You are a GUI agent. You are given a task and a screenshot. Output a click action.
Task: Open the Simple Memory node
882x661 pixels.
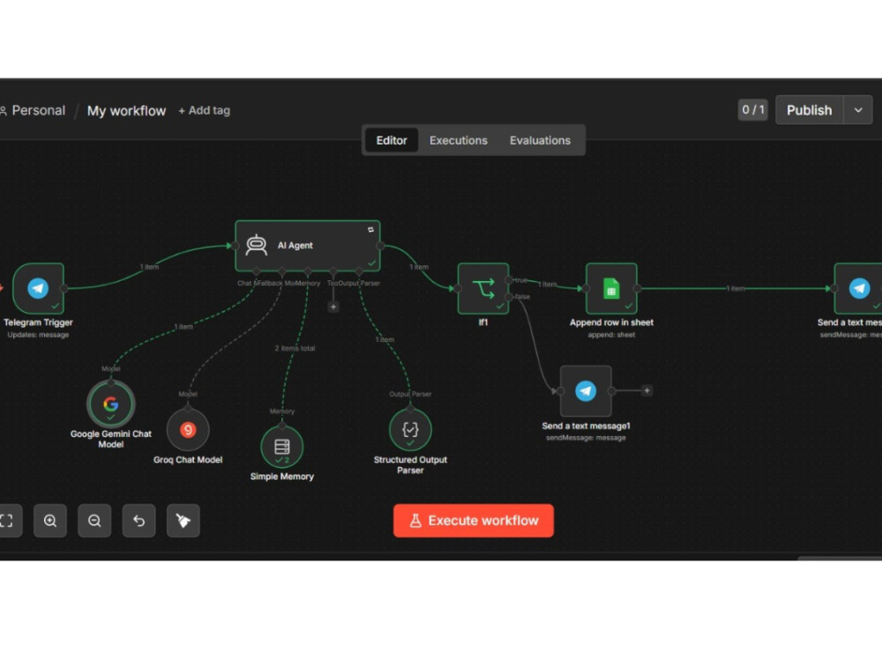[x=282, y=447]
